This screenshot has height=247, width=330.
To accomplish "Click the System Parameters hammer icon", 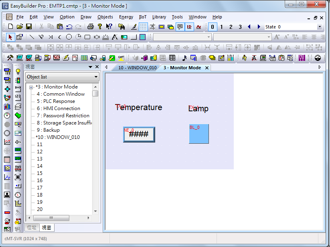I will 10,58.
